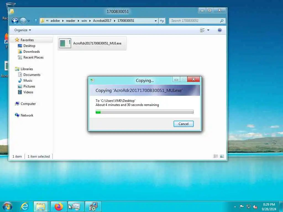Open the Organize menu

point(23,30)
